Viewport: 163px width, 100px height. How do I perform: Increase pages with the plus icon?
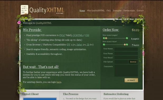click(127, 38)
